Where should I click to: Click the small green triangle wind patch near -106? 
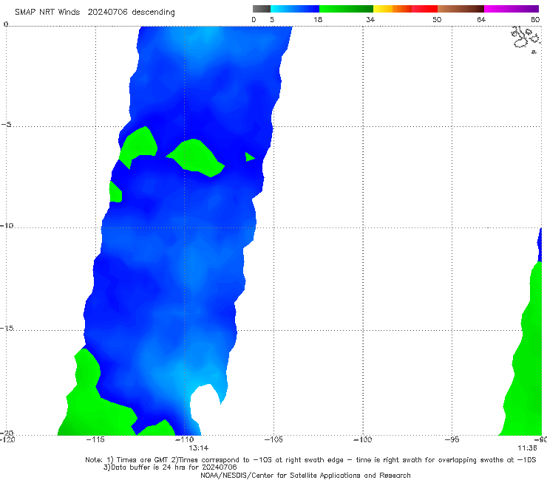point(249,157)
